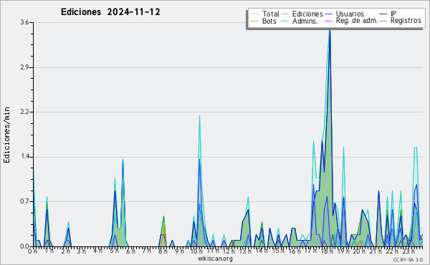This screenshot has width=430, height=265.
Task: Click the x-axis tick '8 h'
Action: pyautogui.click(x=163, y=251)
